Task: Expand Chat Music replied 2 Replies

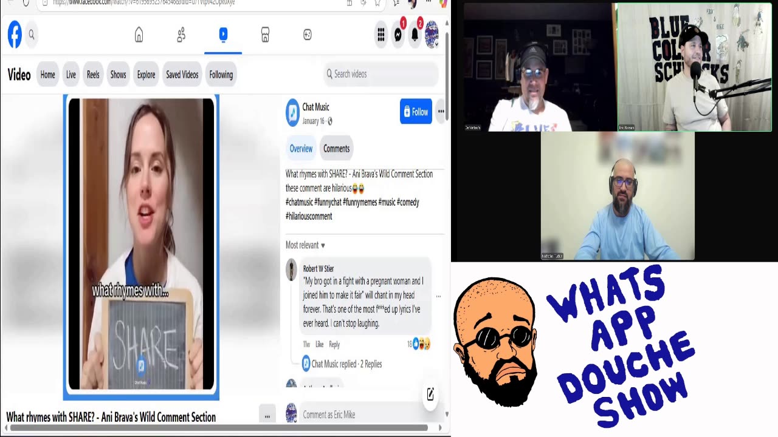Action: [x=346, y=364]
